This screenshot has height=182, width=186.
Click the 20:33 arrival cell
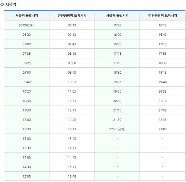pyautogui.click(x=163, y=92)
